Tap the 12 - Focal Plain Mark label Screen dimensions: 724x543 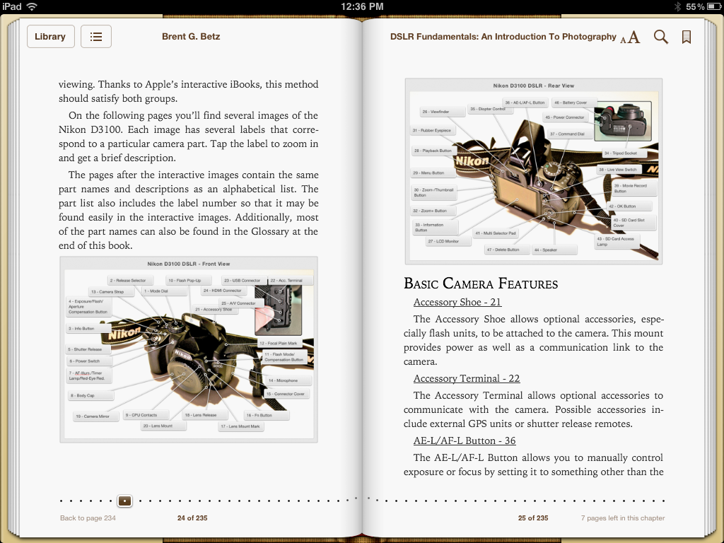pos(279,343)
